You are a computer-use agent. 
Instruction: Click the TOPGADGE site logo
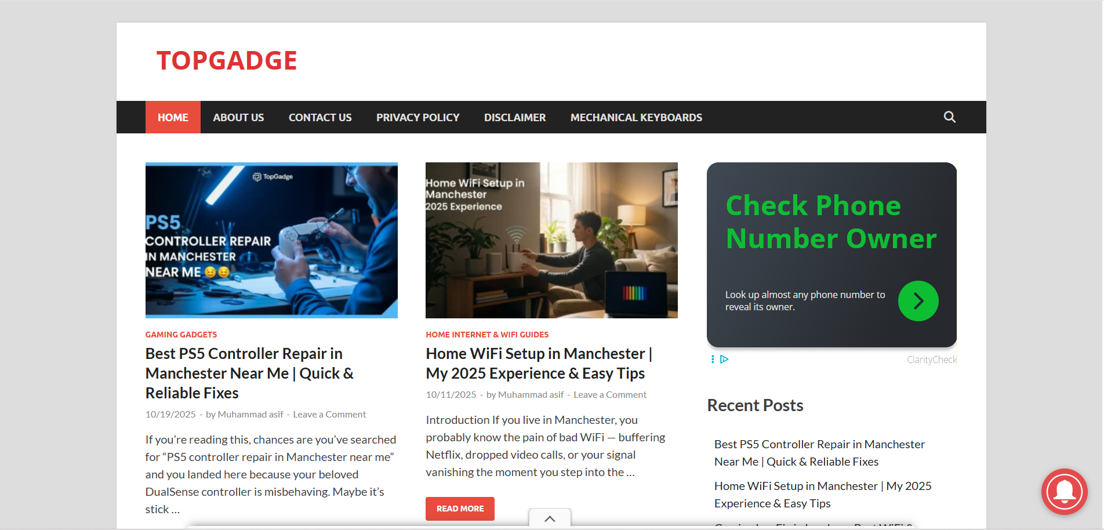[227, 61]
